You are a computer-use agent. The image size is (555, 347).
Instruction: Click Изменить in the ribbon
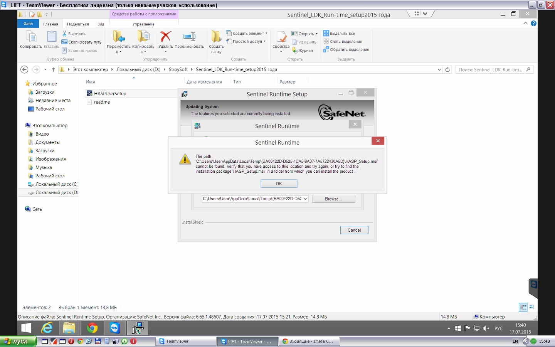tap(304, 42)
